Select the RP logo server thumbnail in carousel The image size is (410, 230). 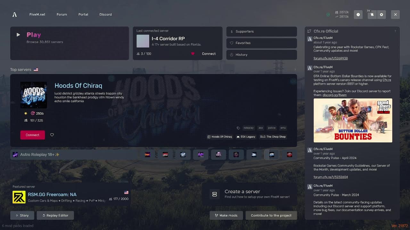click(183, 155)
